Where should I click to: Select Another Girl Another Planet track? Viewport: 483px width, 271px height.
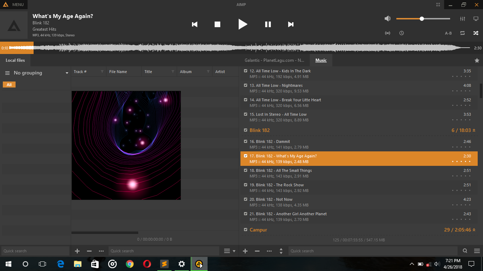[359, 217]
